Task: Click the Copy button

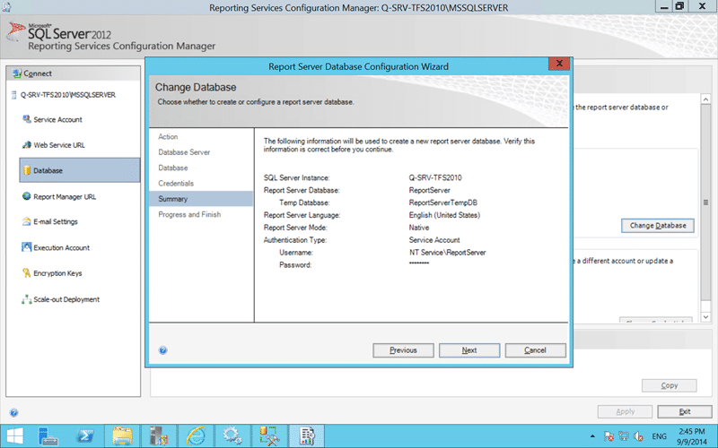Action: 669,385
